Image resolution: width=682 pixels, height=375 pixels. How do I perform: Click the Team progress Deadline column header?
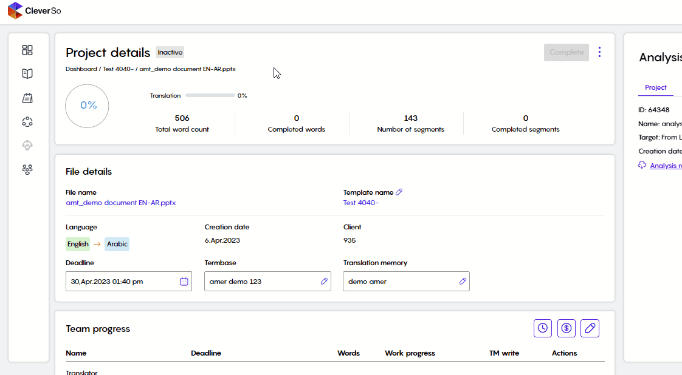205,353
